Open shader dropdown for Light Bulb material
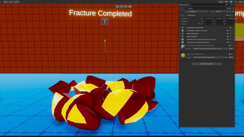Viewport: 244px width, 137px height. click(x=210, y=57)
